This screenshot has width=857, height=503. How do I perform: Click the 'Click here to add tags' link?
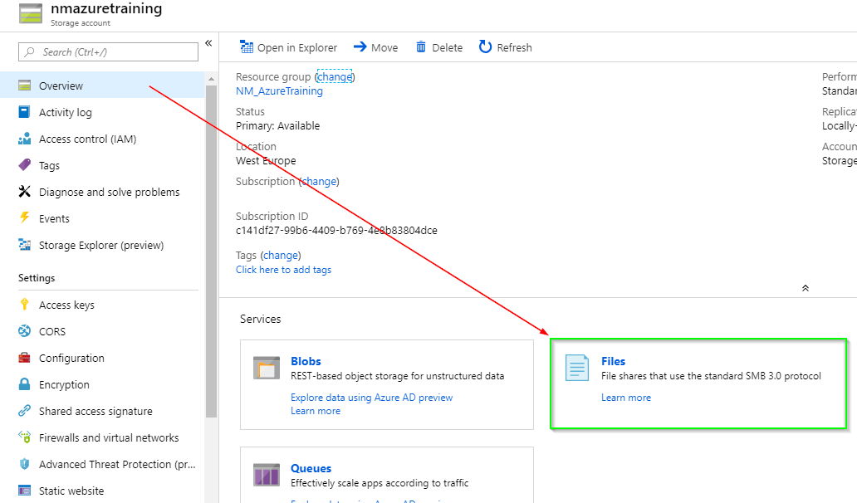pyautogui.click(x=283, y=270)
